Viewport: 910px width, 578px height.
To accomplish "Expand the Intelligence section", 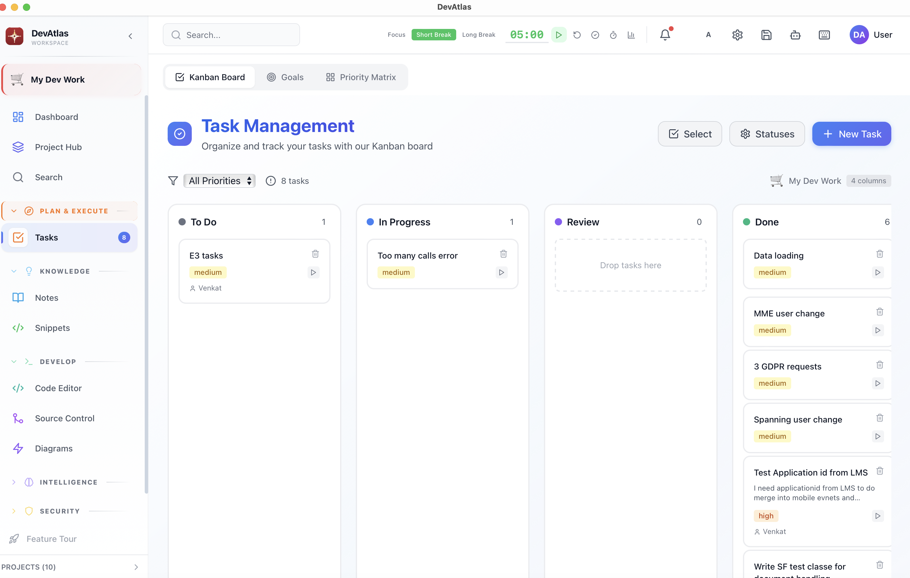I will 14,482.
